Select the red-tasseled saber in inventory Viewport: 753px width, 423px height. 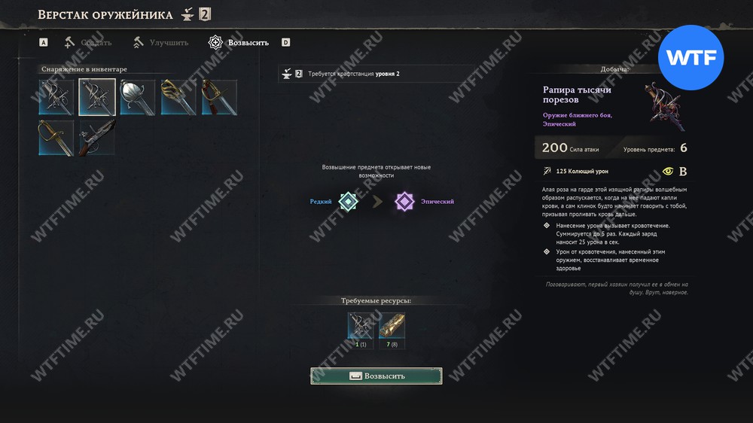click(x=219, y=97)
